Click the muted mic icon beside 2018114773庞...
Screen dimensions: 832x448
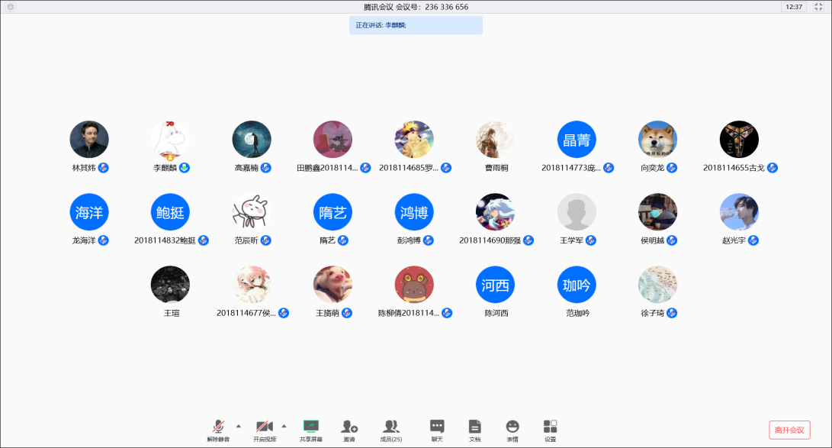pos(609,168)
